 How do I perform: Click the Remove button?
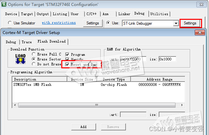[x=113, y=127]
